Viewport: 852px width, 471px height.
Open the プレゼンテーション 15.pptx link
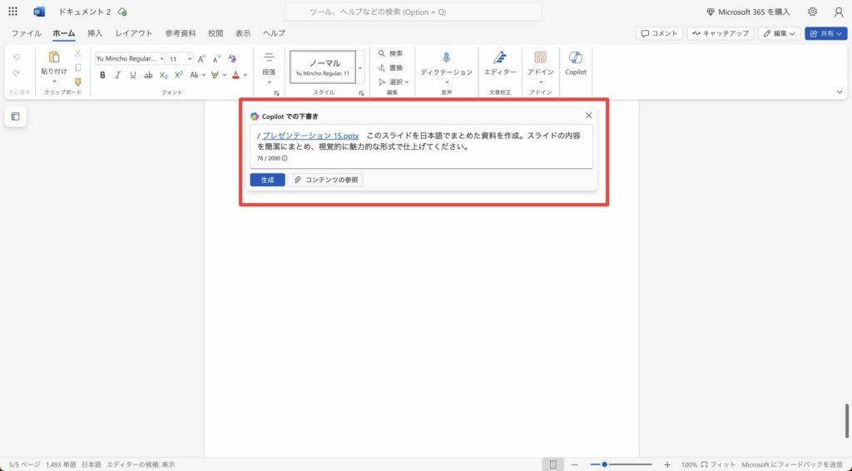(310, 136)
